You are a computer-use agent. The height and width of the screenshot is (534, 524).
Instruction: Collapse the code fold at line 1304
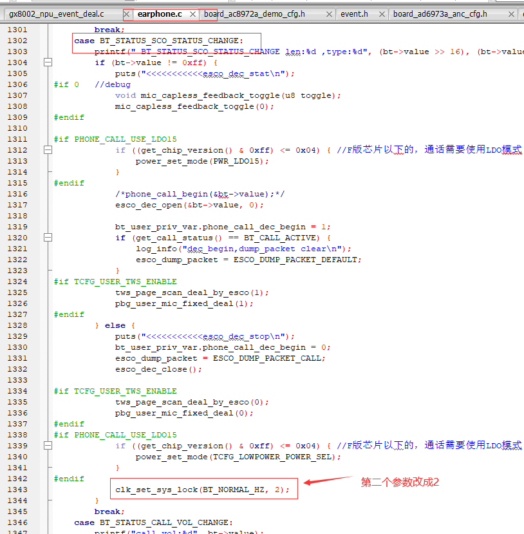(48, 62)
